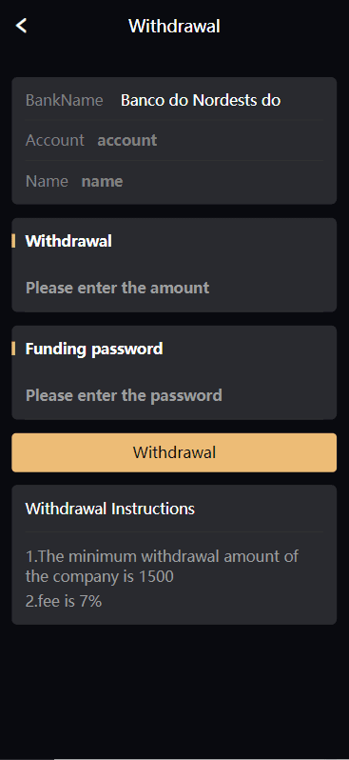The image size is (349, 760).
Task: Click the Withdrawal page title
Action: click(x=174, y=26)
